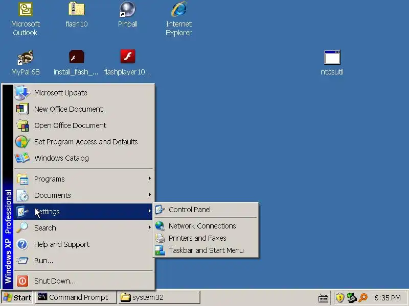Click the red Shut Down power icon
This screenshot has height=306, width=409.
click(22, 281)
